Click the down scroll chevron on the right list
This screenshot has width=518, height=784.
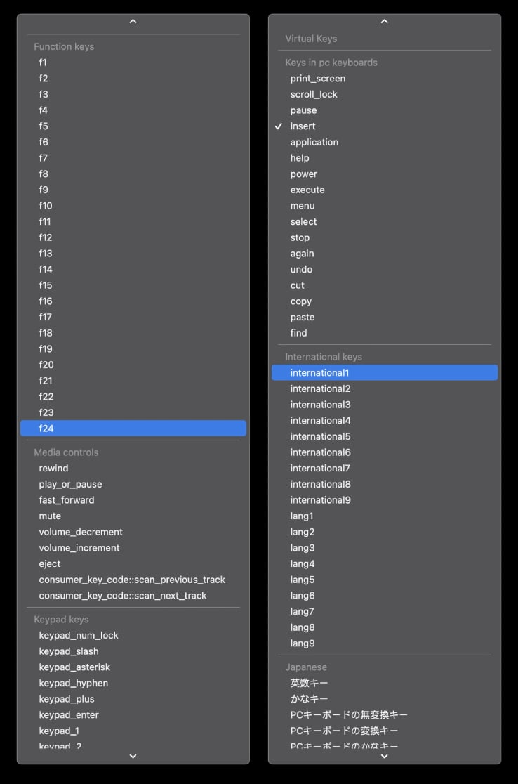(384, 756)
